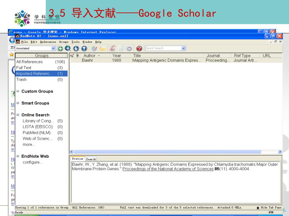Click the Hide Tab Pane arrow icon
The image size is (289, 216).
click(x=258, y=208)
